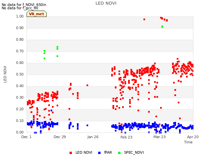Click the 0.70 y-axis tick label
Screen dimensions: 213x159
(x=20, y=51)
